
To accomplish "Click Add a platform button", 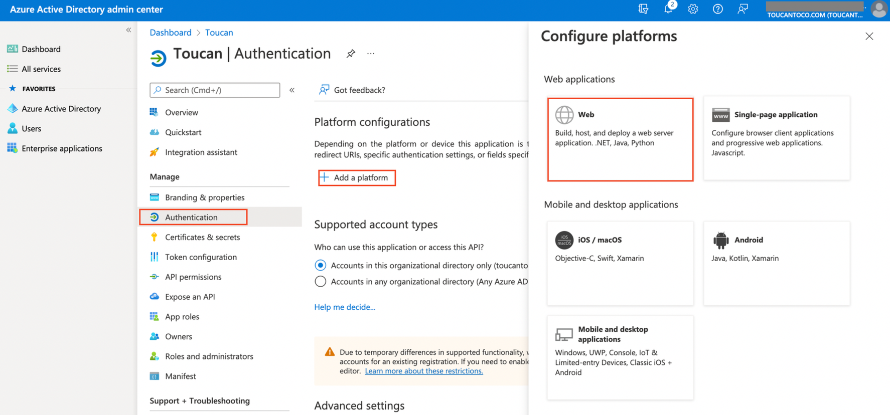I will click(357, 177).
